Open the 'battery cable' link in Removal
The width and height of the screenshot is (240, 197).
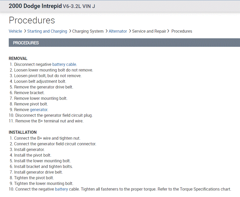pyautogui.click(x=64, y=64)
